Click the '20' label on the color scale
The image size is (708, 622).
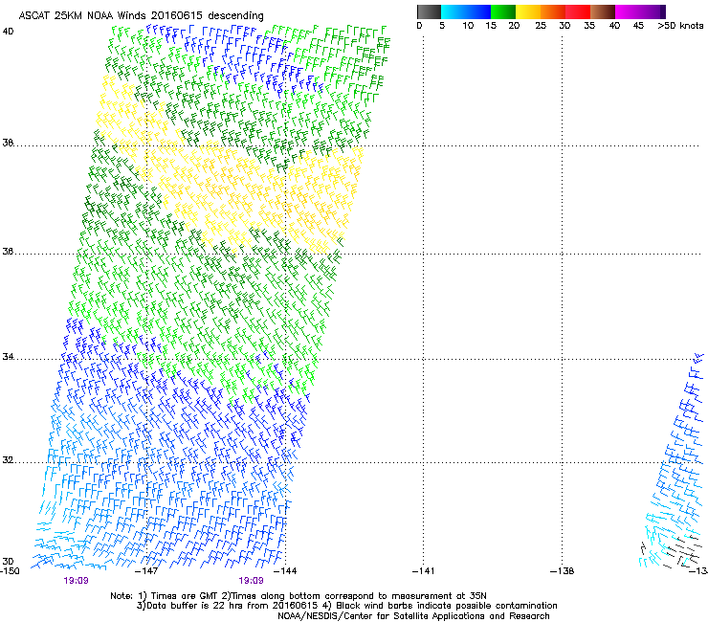[514, 26]
